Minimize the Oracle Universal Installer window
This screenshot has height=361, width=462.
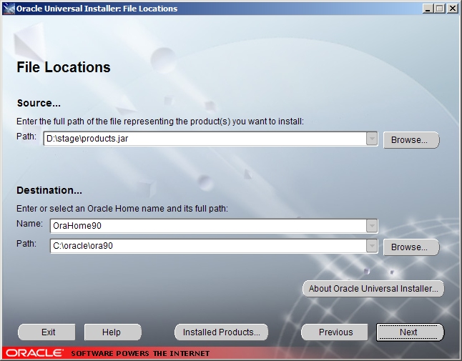click(428, 9)
